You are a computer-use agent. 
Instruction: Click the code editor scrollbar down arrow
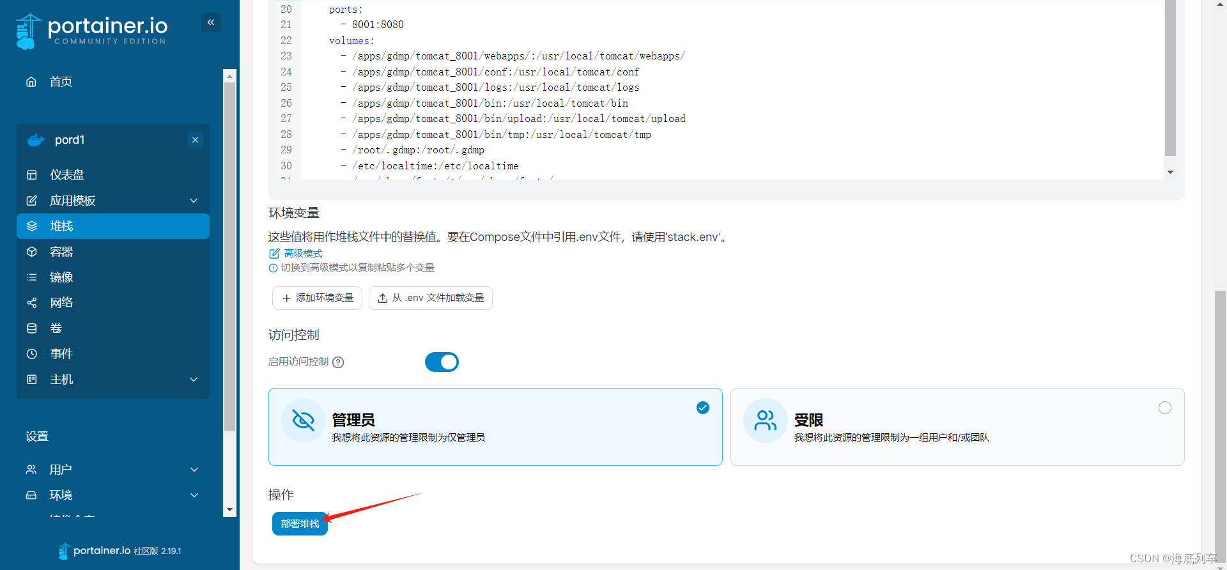pyautogui.click(x=1170, y=172)
